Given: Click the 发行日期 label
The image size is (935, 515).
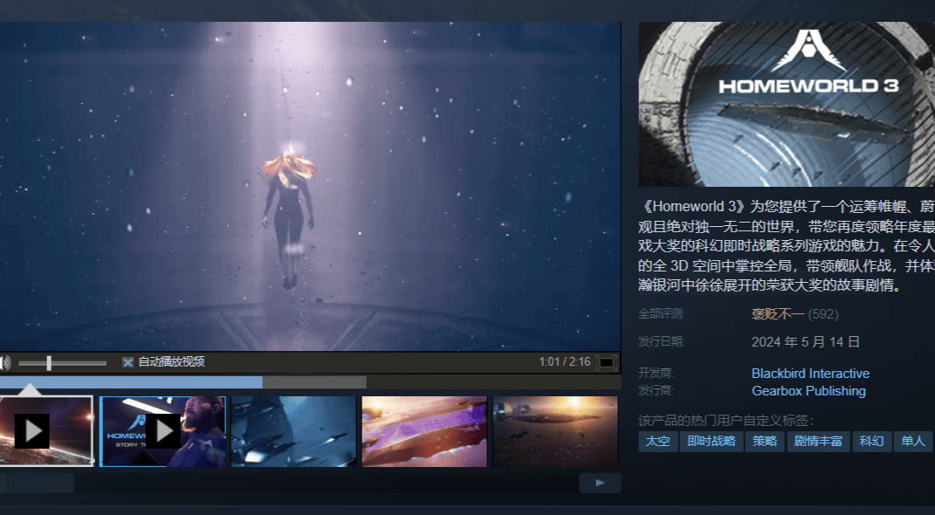Looking at the screenshot, I should click(x=662, y=342).
